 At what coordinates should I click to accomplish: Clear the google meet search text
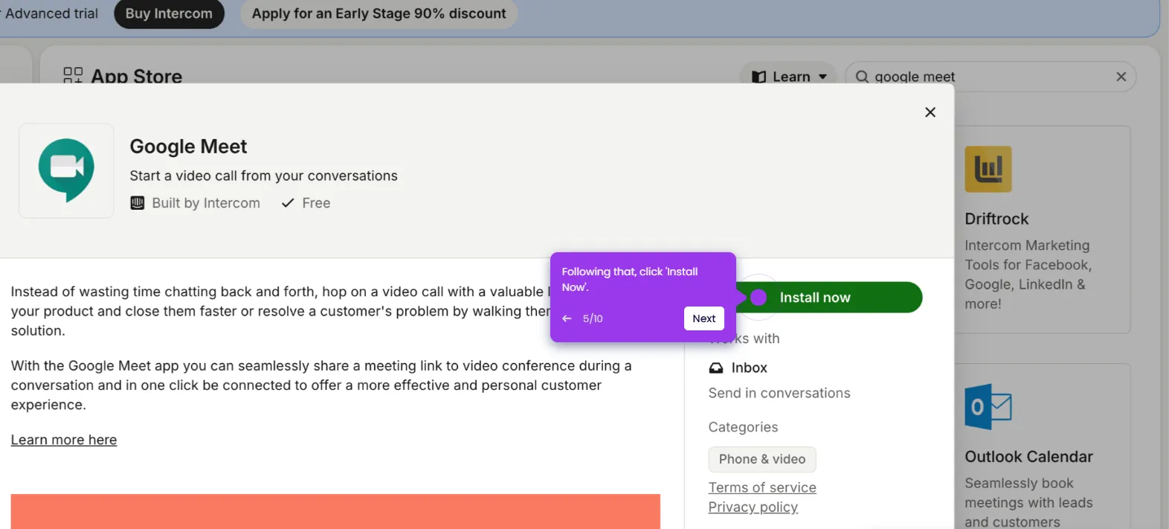[x=1121, y=77]
